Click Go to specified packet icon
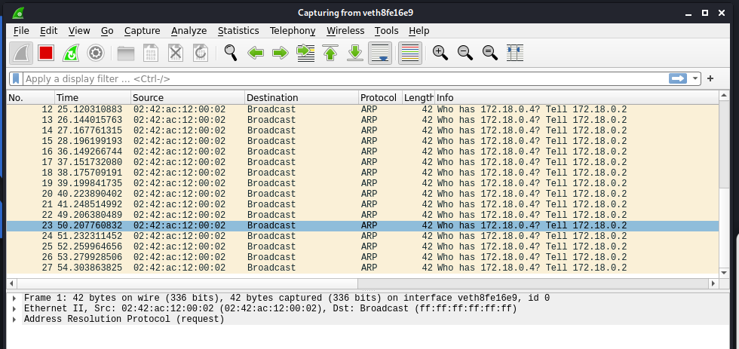 click(x=305, y=54)
